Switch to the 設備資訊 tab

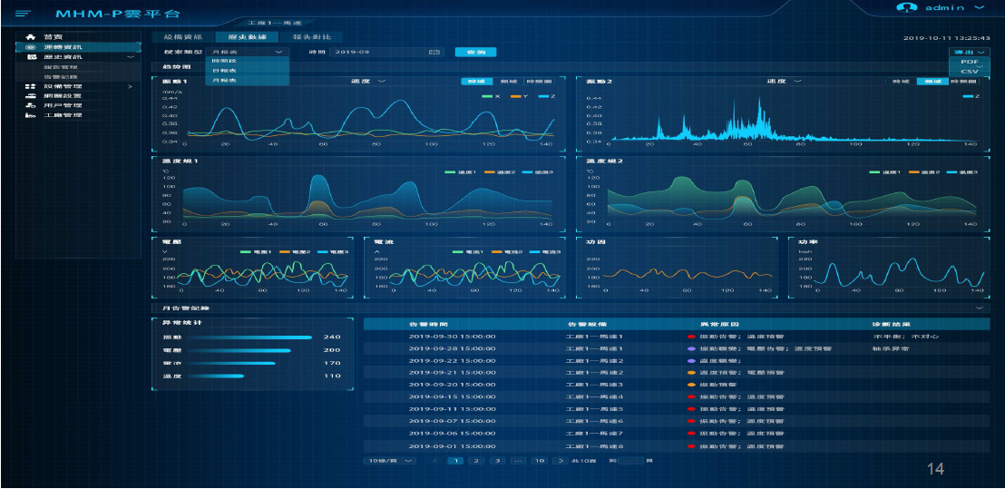[182, 37]
